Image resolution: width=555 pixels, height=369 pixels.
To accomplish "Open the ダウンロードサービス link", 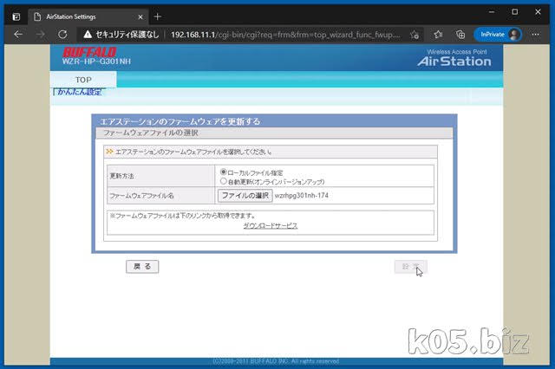I will pos(271,226).
